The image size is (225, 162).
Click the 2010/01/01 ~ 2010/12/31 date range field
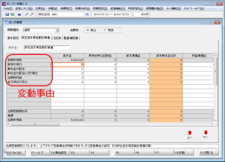[x=111, y=14]
